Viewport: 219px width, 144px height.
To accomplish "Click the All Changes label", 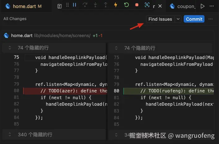I will (15, 19).
